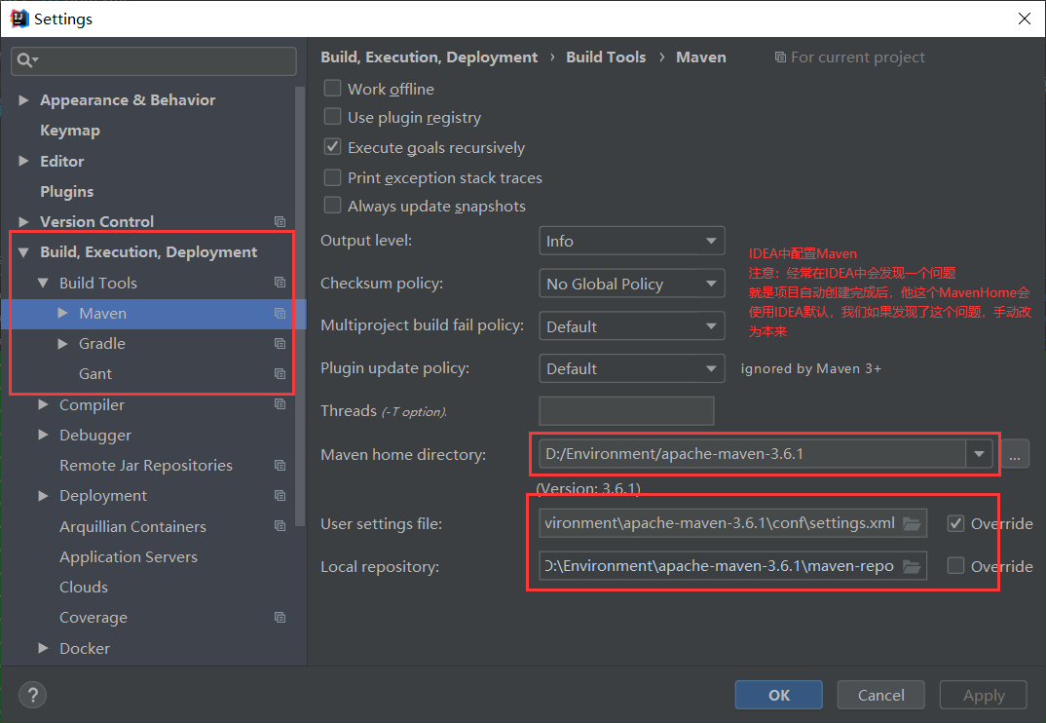Click the project-level icon next to Version Control

(280, 221)
